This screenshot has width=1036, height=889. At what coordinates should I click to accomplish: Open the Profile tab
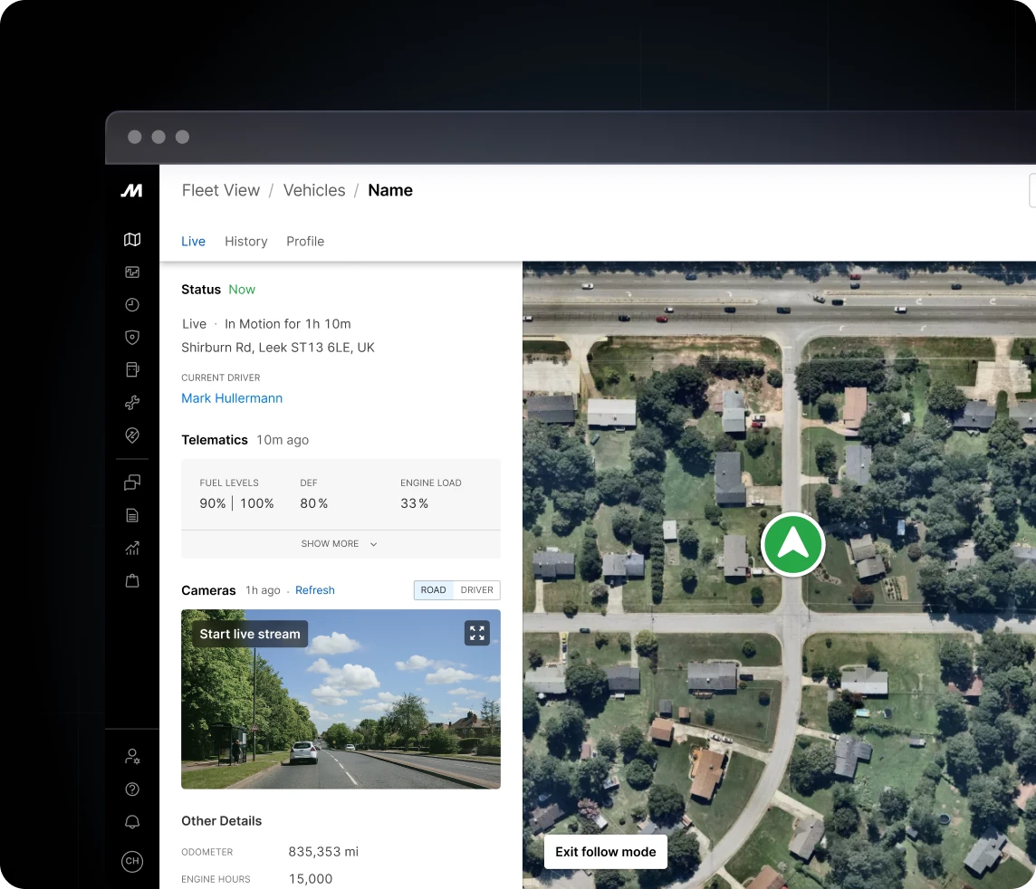305,241
